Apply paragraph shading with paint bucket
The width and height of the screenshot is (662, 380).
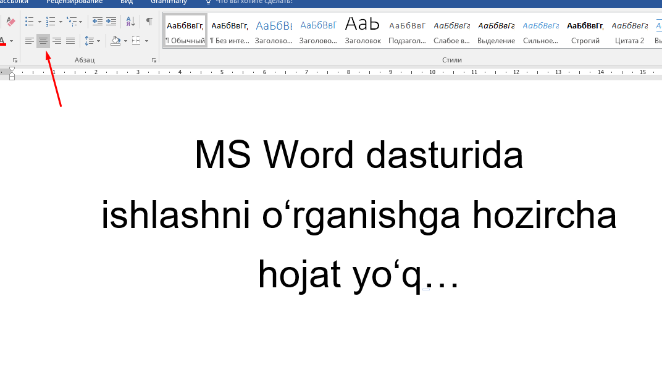pos(115,41)
